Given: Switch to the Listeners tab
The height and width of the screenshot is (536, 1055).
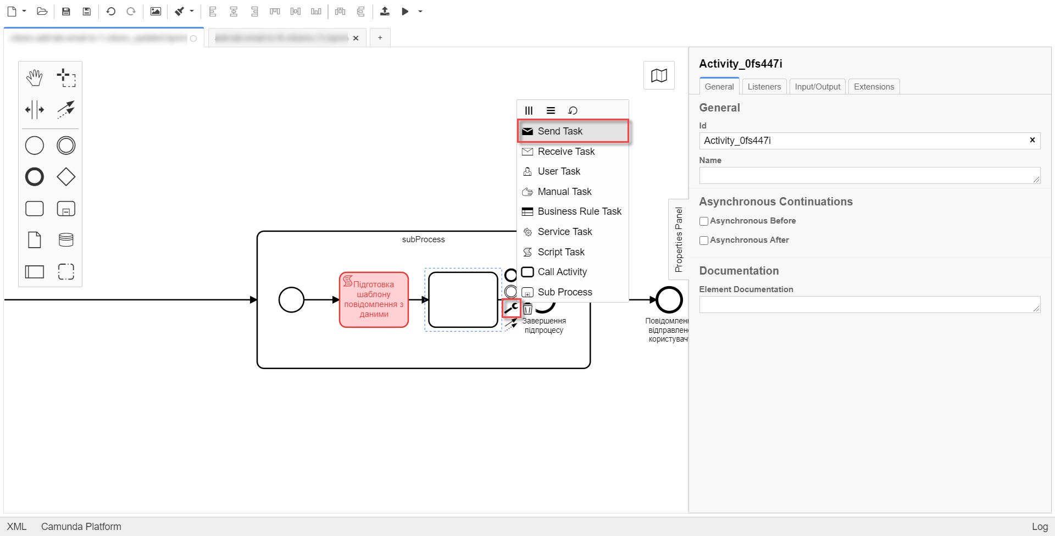Looking at the screenshot, I should click(x=764, y=87).
